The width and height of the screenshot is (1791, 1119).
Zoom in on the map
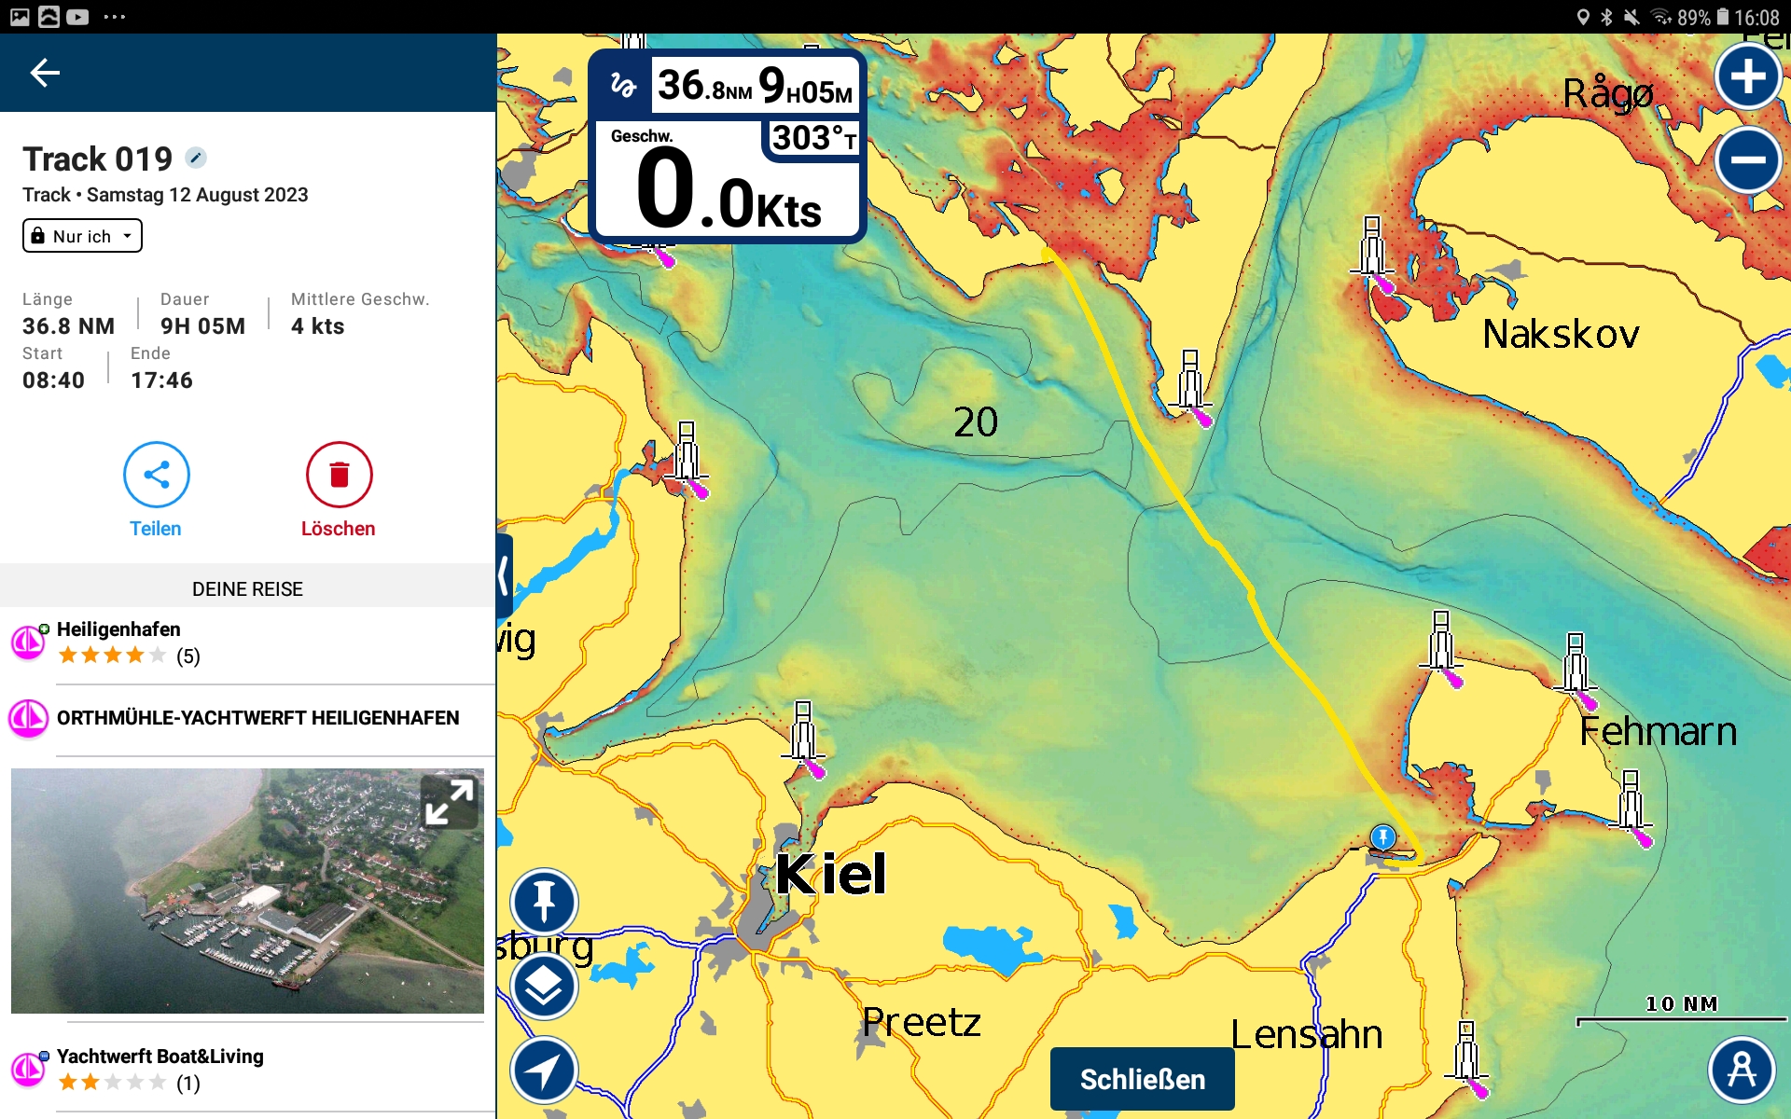pyautogui.click(x=1747, y=76)
